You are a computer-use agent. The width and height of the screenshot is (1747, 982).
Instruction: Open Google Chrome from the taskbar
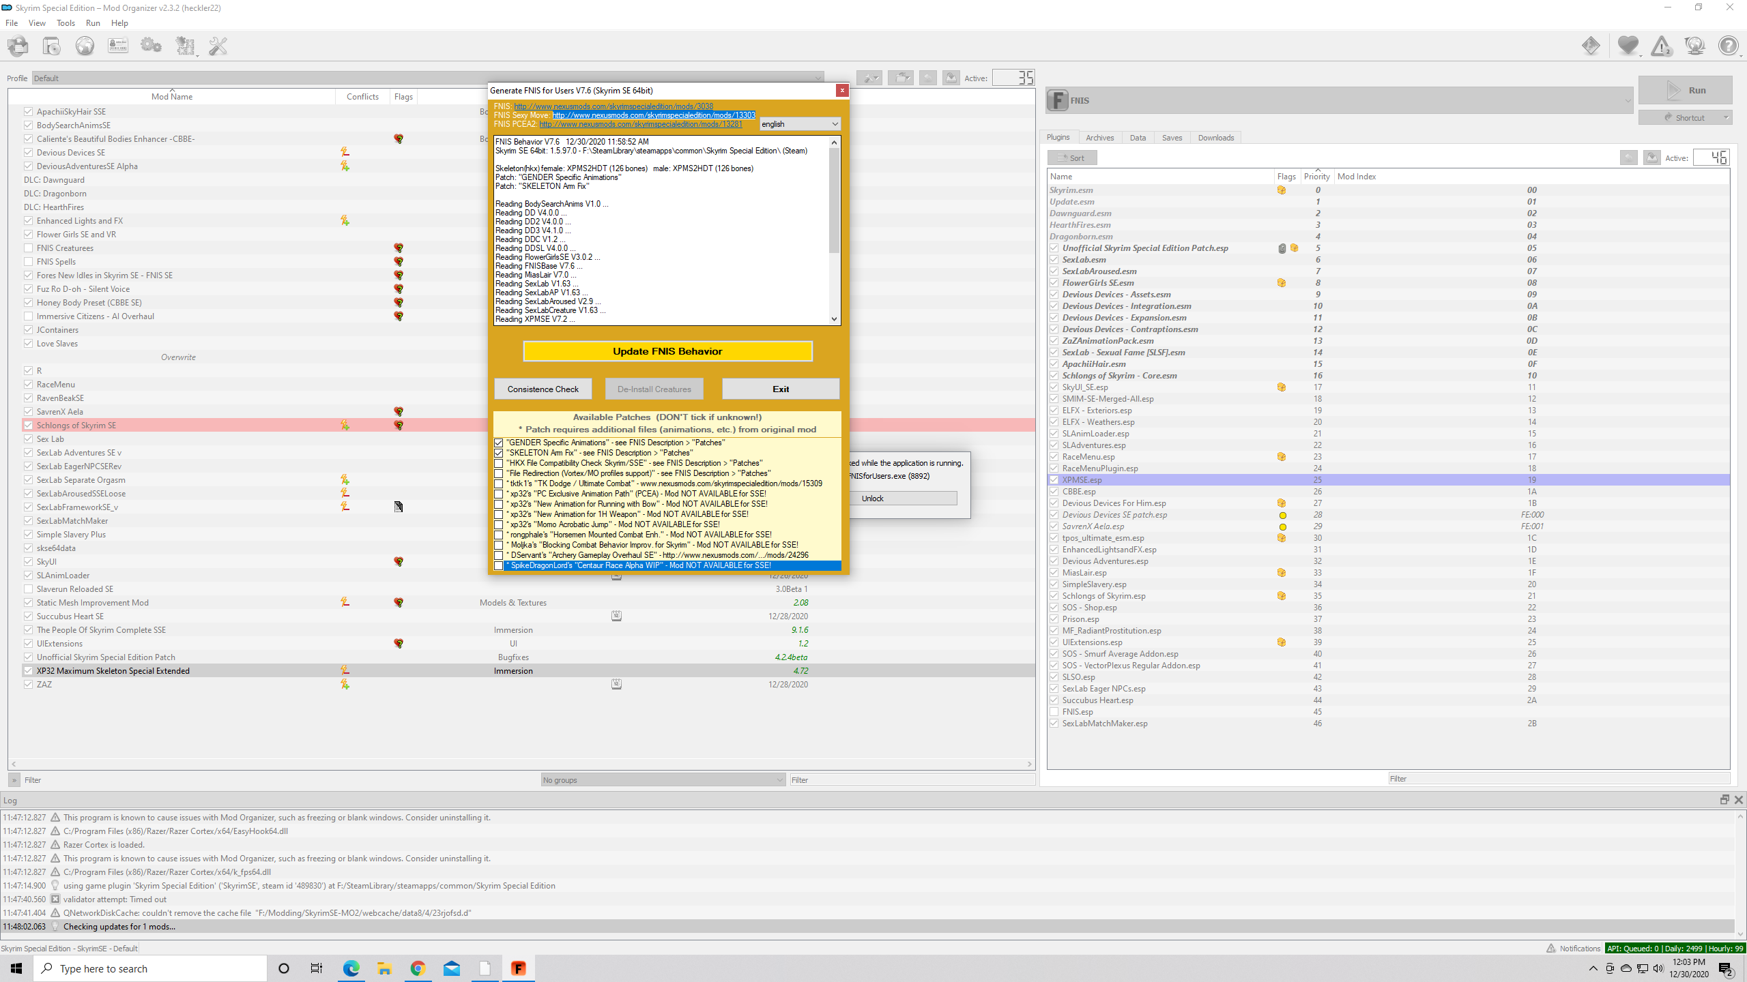418,968
